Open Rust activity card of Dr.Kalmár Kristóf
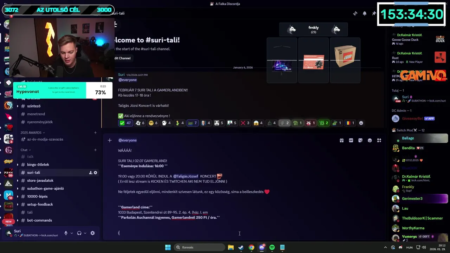The height and width of the screenshot is (253, 450). [420, 58]
